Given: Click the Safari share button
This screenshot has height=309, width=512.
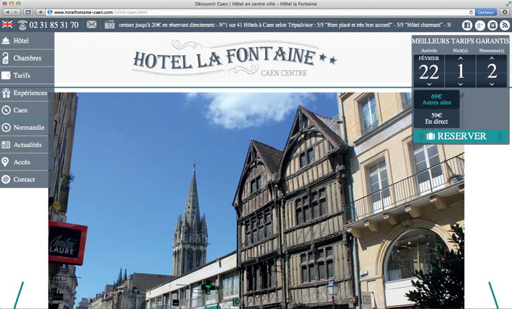Looking at the screenshot, I should (x=28, y=12).
